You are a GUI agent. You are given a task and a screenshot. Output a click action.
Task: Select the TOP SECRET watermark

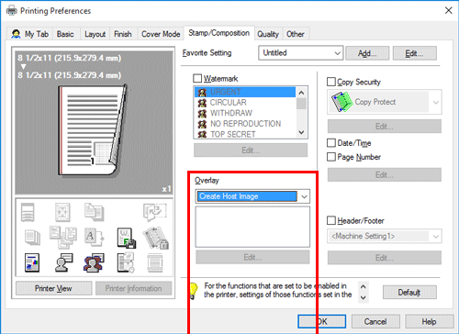[x=245, y=134]
